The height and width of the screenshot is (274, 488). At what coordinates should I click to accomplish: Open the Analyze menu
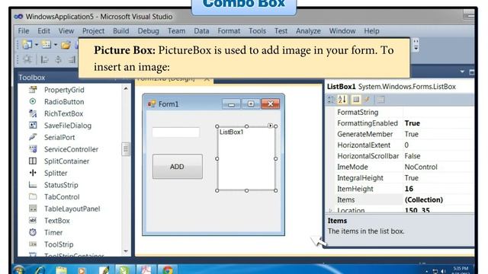tap(308, 31)
